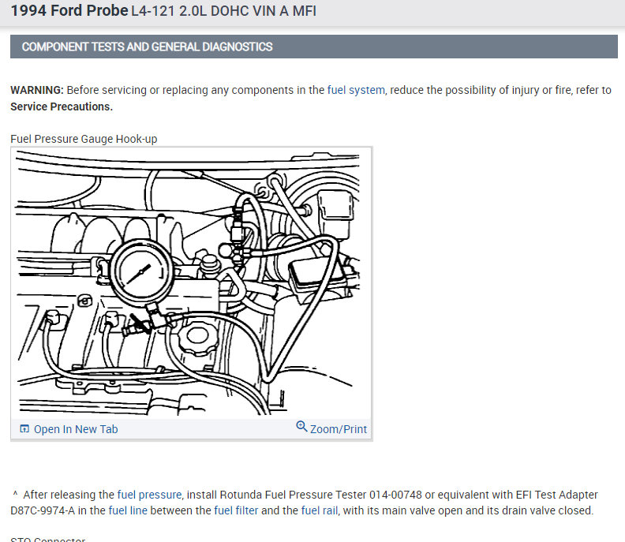Image resolution: width=625 pixels, height=542 pixels.
Task: Click the 'Component Tests and General Diagnostics' header
Action: point(147,47)
